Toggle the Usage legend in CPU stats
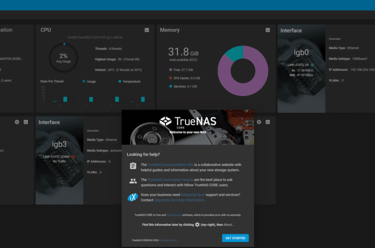375x248 pixels. (89, 81)
